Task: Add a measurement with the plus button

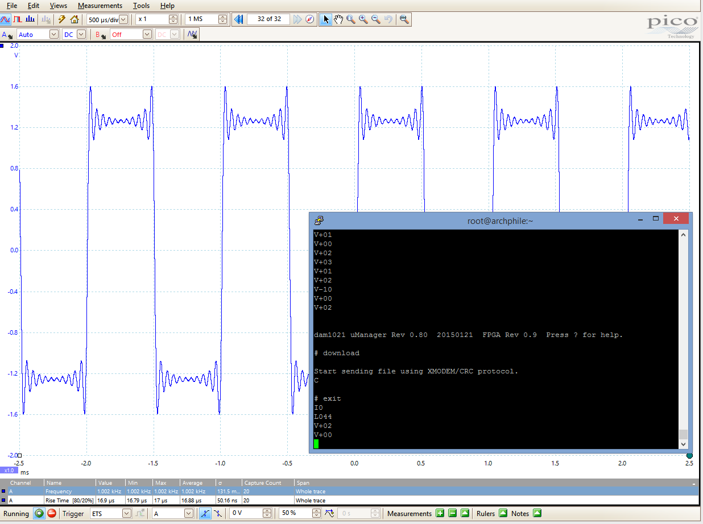Action: [440, 513]
